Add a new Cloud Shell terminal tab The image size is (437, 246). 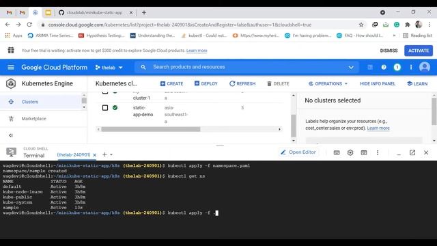(x=104, y=154)
